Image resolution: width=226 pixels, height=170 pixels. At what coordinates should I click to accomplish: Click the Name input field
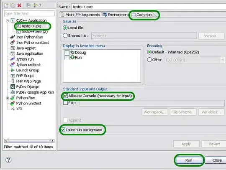point(149,7)
